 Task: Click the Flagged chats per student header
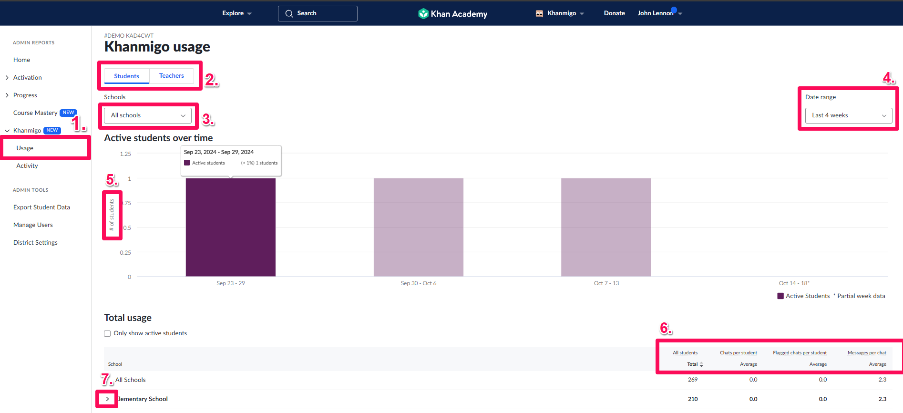800,353
